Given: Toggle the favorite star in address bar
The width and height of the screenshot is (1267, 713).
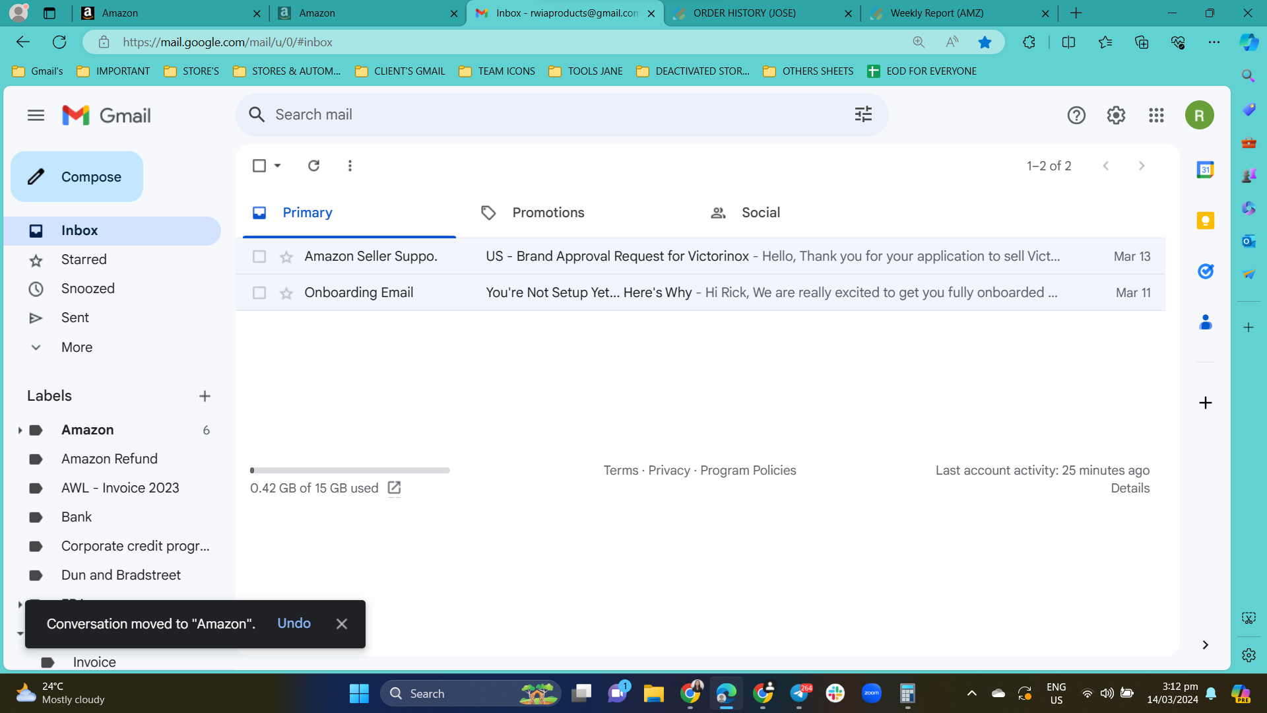Looking at the screenshot, I should (985, 42).
